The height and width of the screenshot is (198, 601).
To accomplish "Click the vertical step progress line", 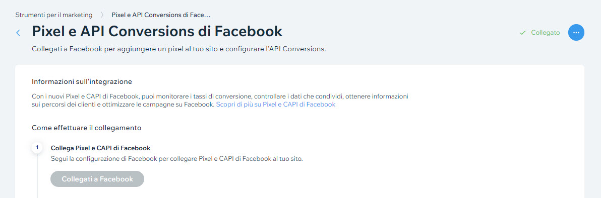I will (x=37, y=175).
